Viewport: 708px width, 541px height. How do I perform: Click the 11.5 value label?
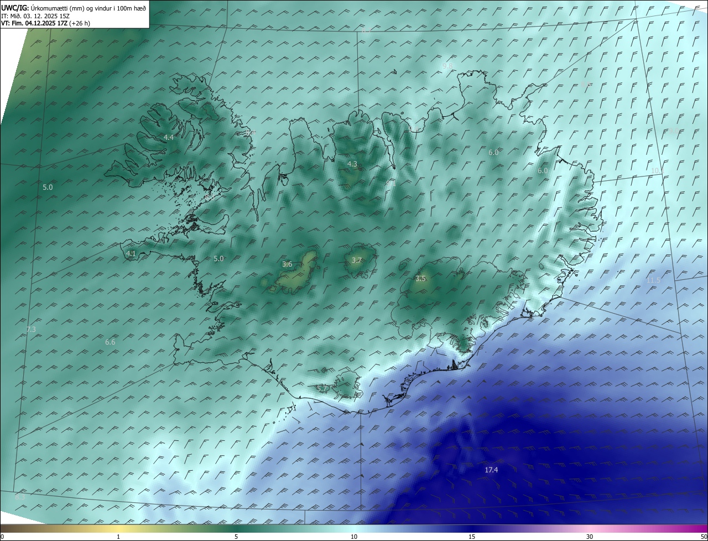click(x=653, y=280)
